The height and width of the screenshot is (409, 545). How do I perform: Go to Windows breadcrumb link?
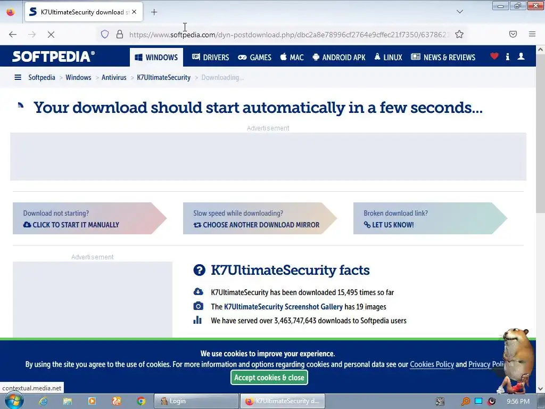78,78
